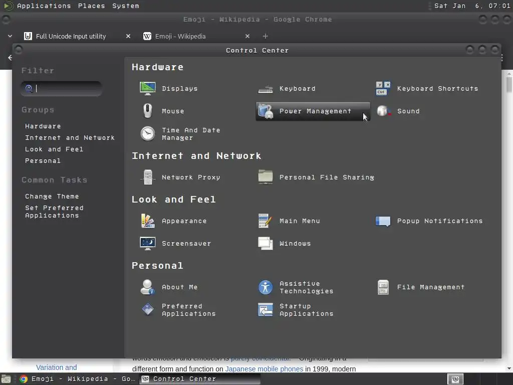Open the Assistive Technologies icon
The height and width of the screenshot is (385, 513).
click(x=266, y=287)
